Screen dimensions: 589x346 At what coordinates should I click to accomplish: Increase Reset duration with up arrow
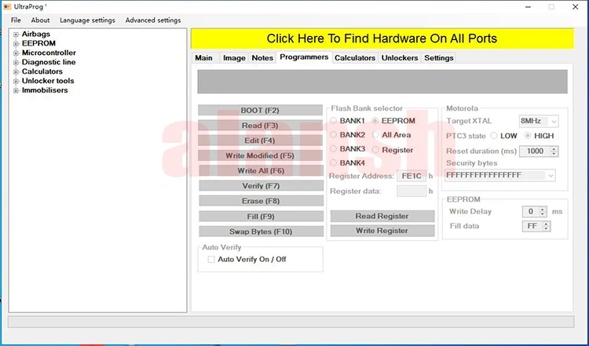(554, 148)
